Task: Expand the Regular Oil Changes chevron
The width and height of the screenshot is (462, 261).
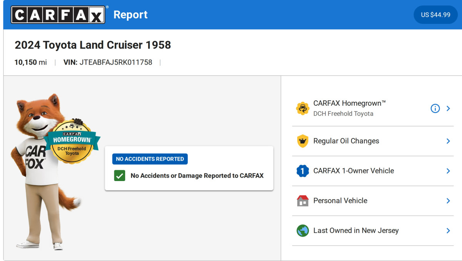Action: (448, 141)
